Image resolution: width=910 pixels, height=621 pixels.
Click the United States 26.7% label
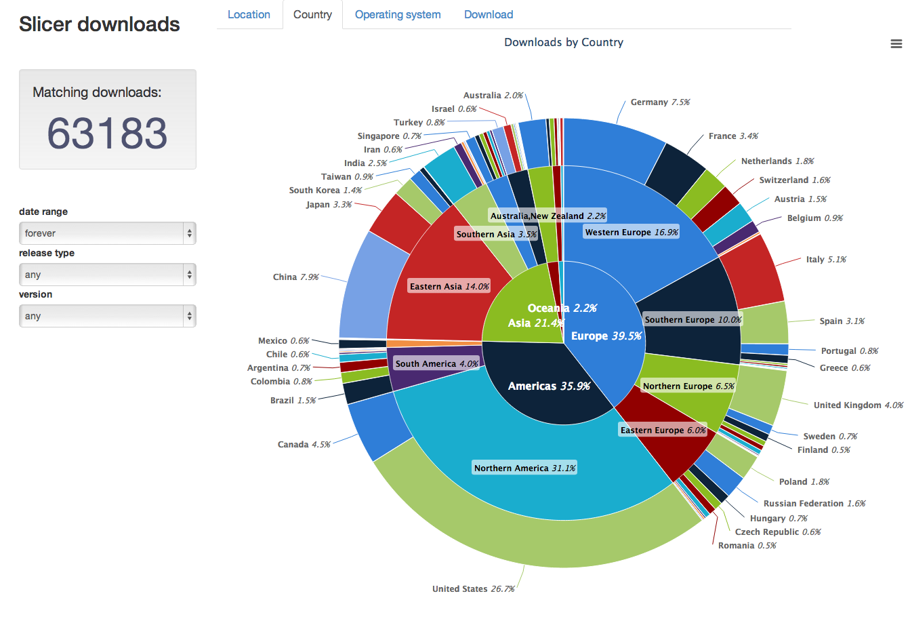474,589
